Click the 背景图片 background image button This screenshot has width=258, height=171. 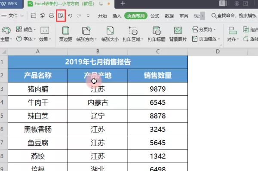(x=178, y=34)
